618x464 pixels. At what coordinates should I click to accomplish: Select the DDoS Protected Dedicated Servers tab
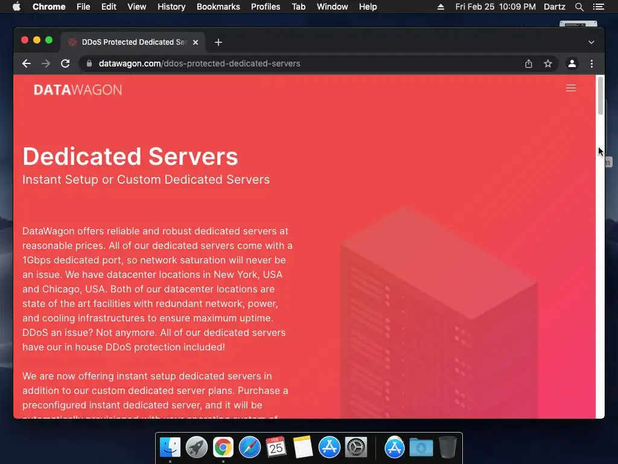pyautogui.click(x=132, y=42)
